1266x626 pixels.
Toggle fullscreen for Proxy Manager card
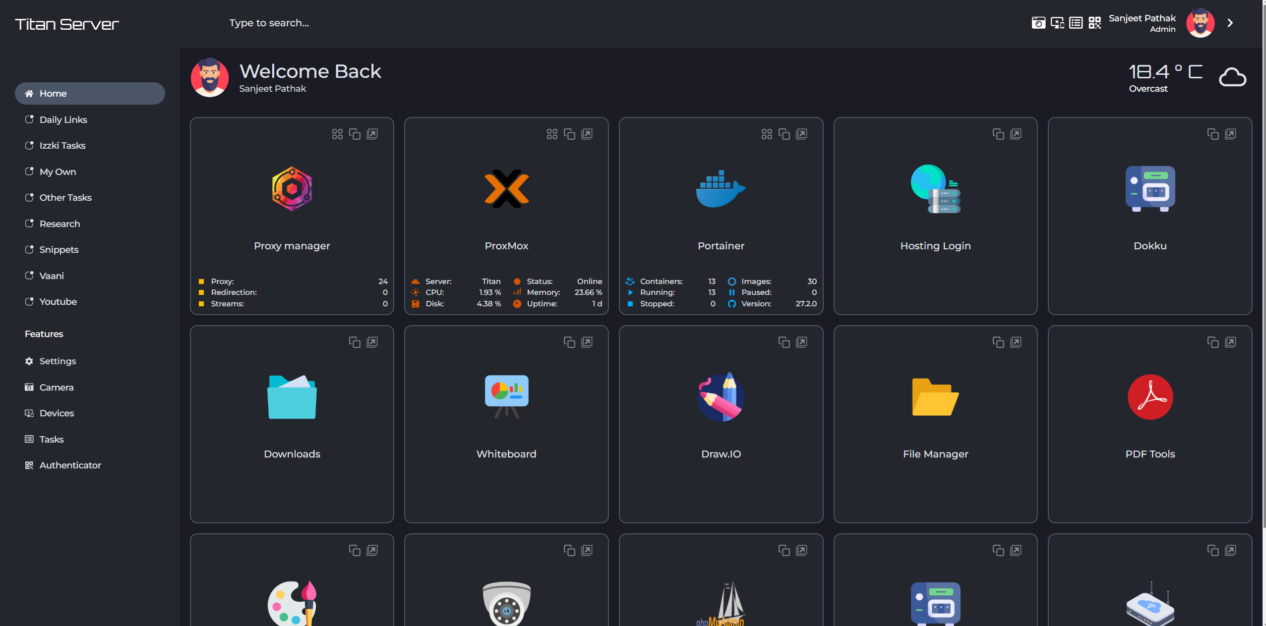coord(372,133)
